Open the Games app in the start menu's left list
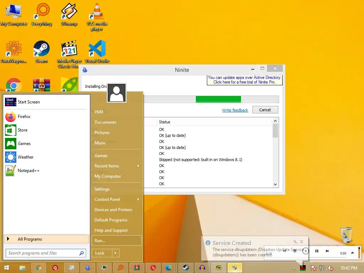Screen dimensions: 364x273 tap(46, 144)
